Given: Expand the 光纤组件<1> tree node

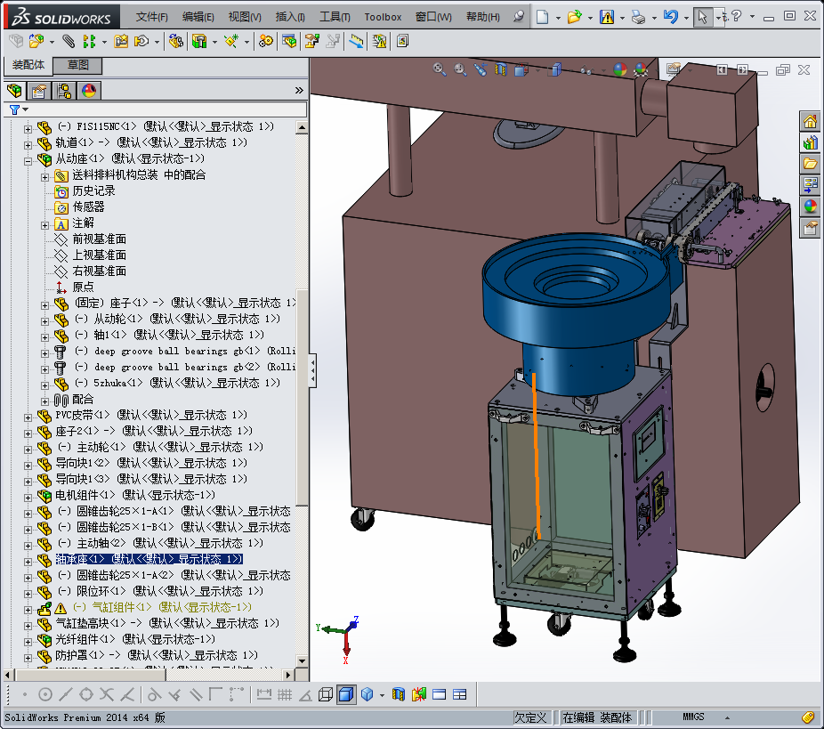Looking at the screenshot, I should tap(28, 642).
